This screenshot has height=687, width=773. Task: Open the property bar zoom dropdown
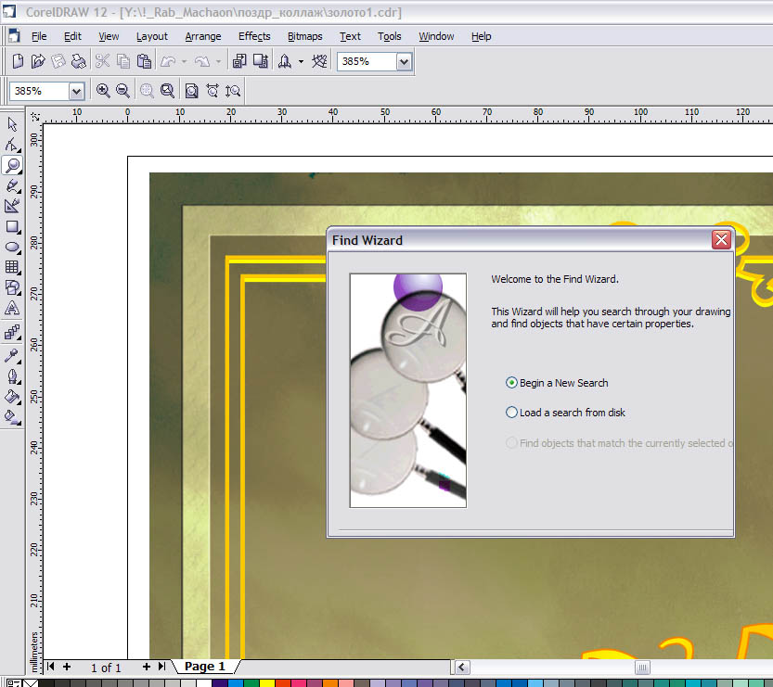pyautogui.click(x=76, y=91)
